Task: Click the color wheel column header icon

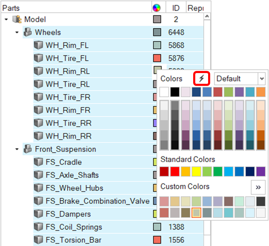Action: click(156, 8)
